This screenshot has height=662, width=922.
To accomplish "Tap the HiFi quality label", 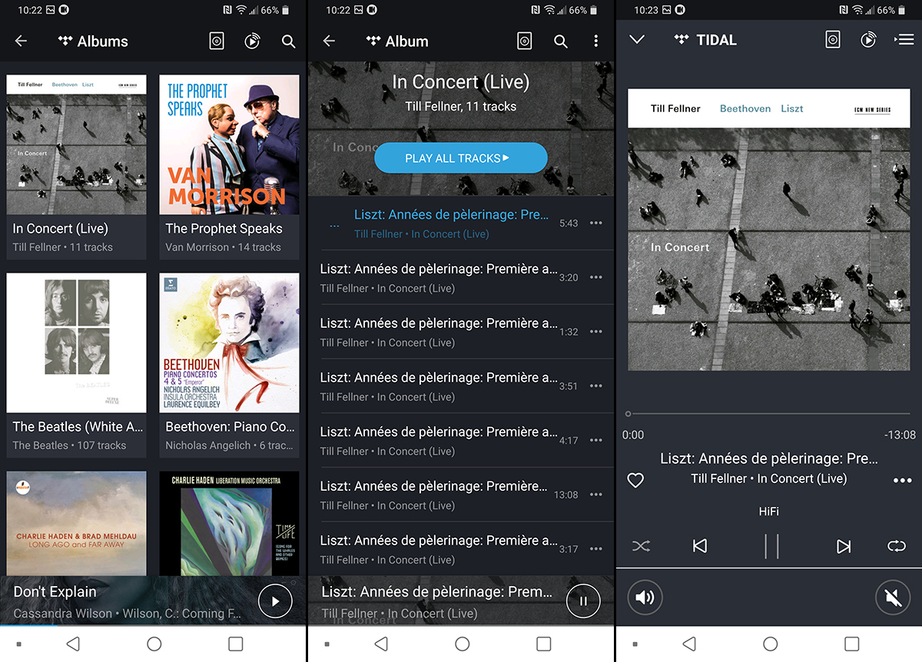I will [x=768, y=511].
